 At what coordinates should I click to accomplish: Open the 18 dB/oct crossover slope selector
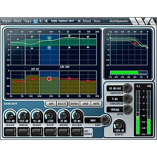click(x=115, y=88)
